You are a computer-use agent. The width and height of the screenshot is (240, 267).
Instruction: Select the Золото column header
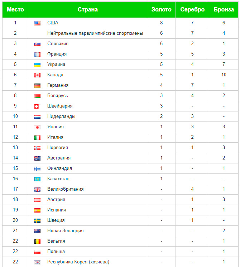(161, 10)
